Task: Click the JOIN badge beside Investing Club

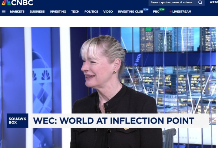Action: (146, 9)
